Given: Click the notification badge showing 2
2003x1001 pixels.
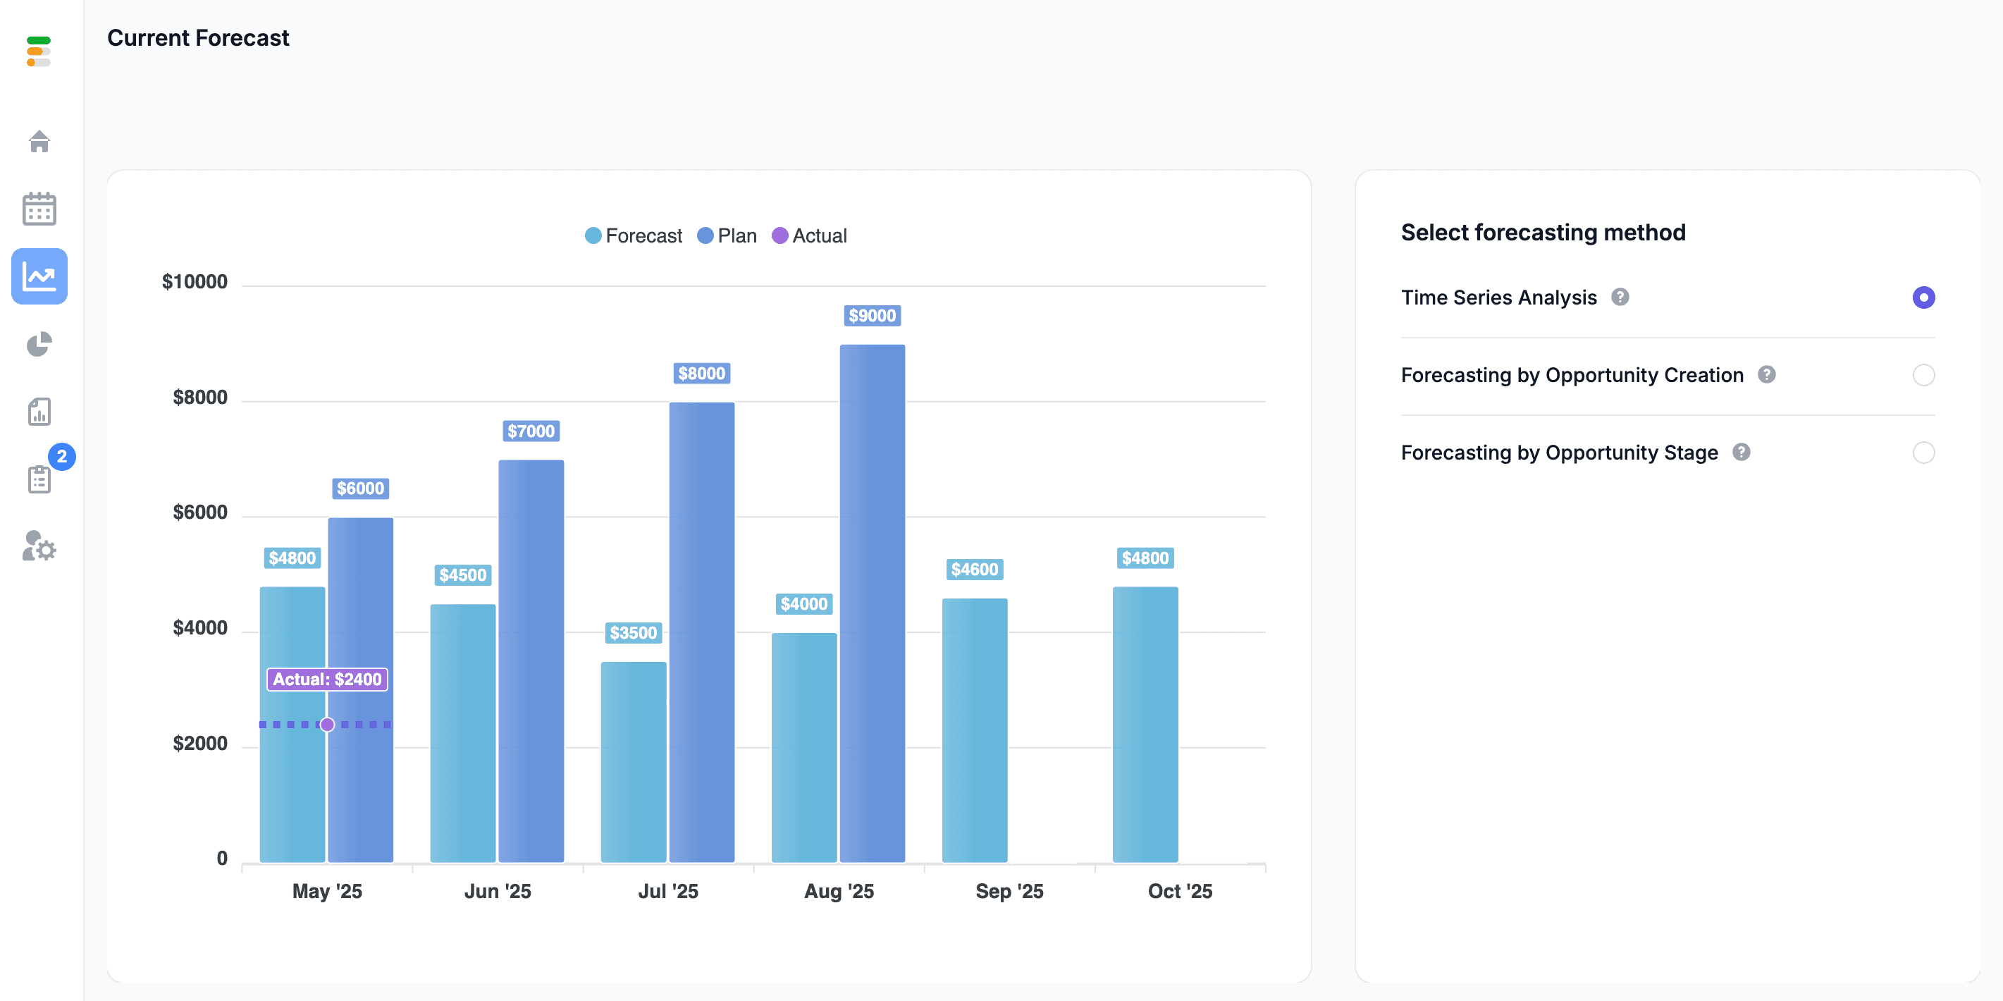Looking at the screenshot, I should coord(62,457).
